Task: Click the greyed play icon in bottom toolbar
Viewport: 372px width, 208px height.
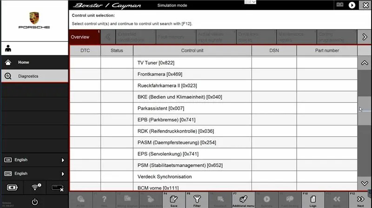Action: click(266, 199)
